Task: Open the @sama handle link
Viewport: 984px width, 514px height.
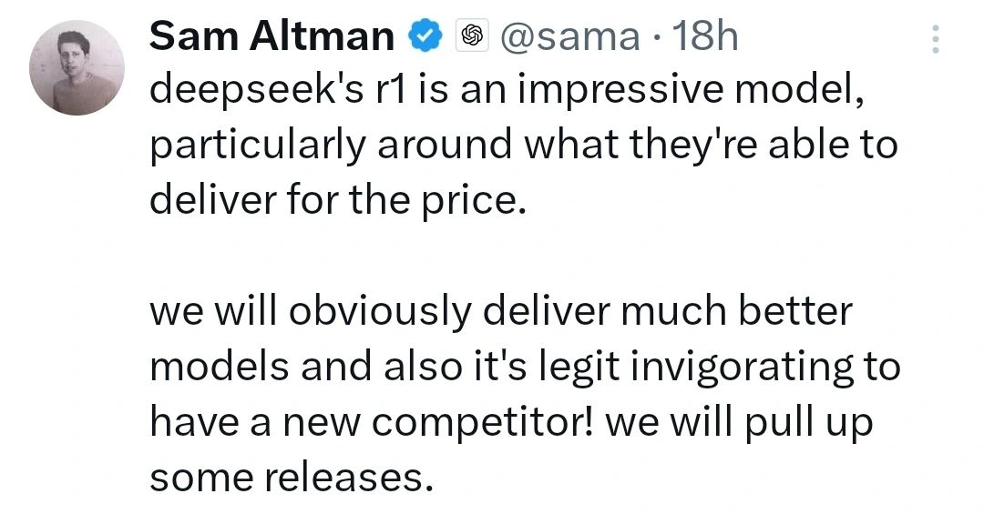Action: pyautogui.click(x=569, y=37)
